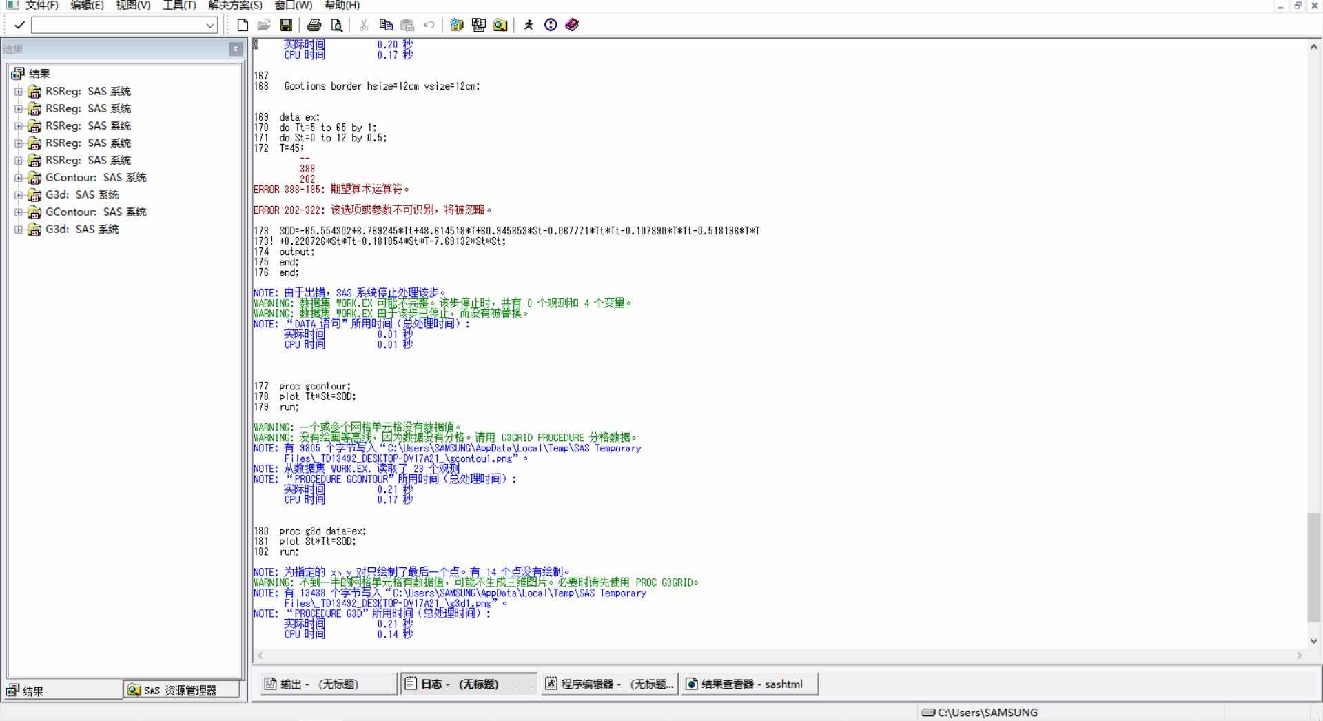Click the Paste clipboard icon

coord(407,26)
